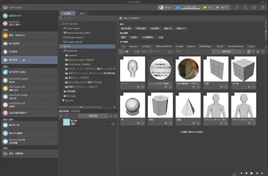Filter by DifferentWorld tag
268x176 pixels.
tap(163, 46)
